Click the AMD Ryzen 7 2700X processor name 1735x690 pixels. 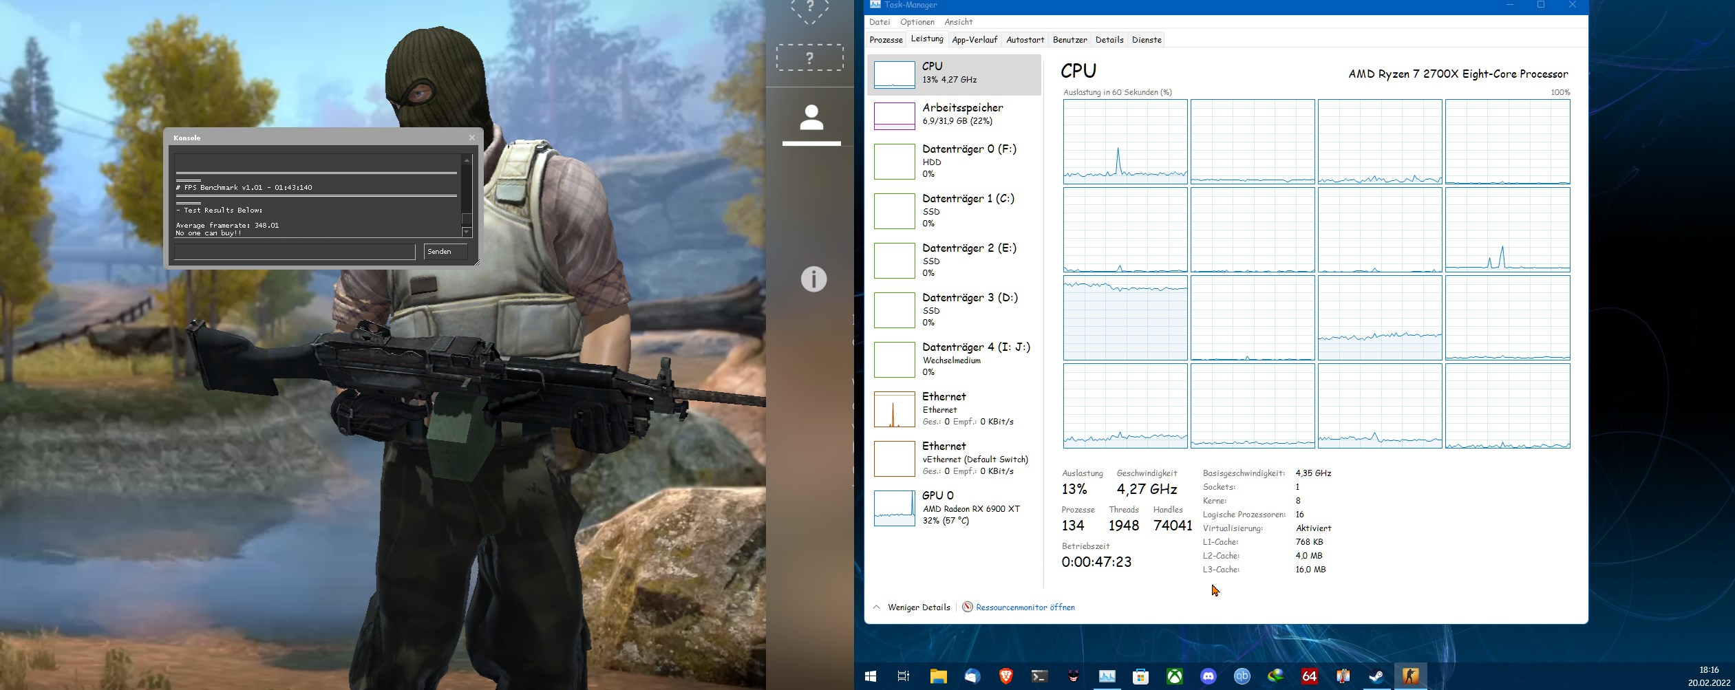(1458, 74)
